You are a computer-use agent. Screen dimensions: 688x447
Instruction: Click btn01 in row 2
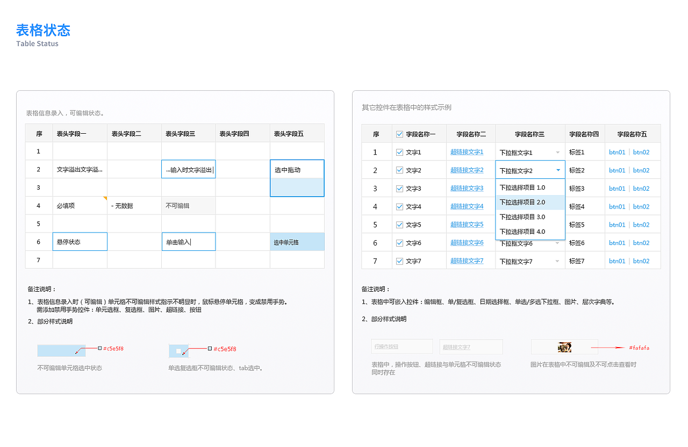(x=617, y=170)
